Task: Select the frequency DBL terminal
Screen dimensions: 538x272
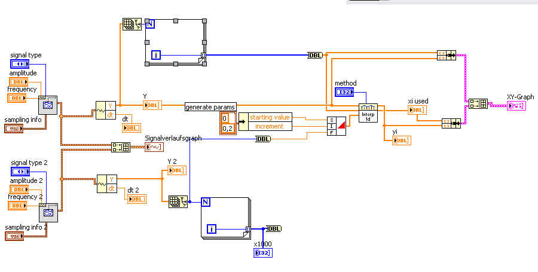Action: (x=17, y=98)
